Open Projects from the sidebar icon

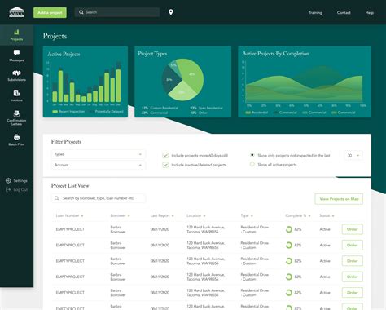tap(16, 35)
